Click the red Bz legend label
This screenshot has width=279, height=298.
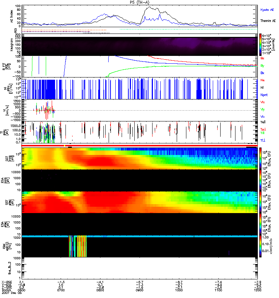click(262, 58)
